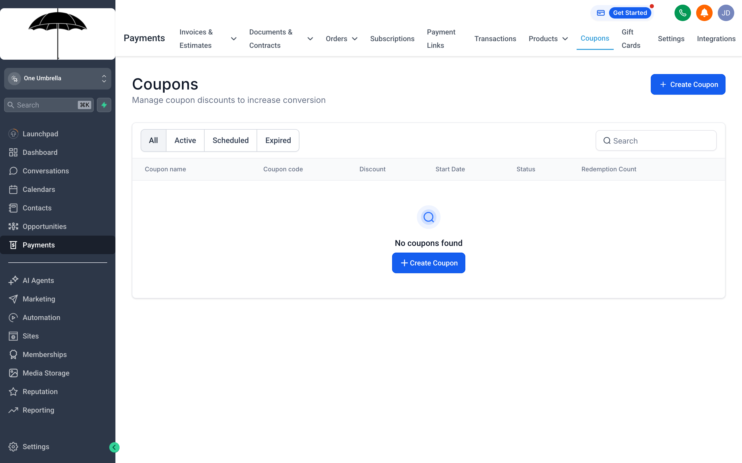Click the Media Storage image icon

coord(13,373)
